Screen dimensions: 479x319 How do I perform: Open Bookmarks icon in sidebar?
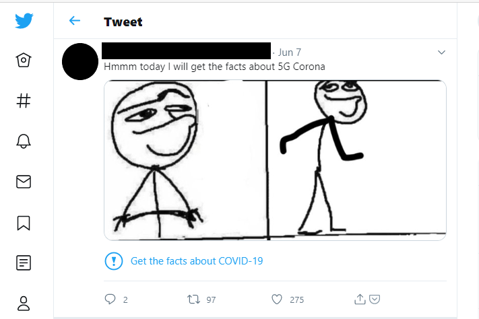coord(24,223)
